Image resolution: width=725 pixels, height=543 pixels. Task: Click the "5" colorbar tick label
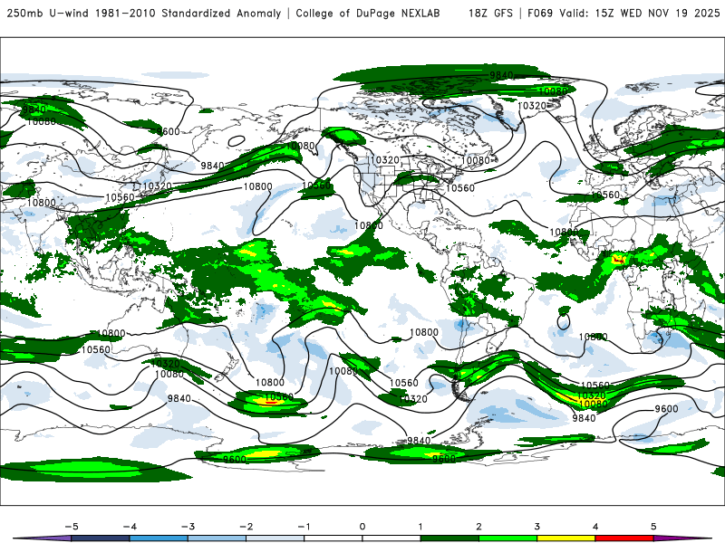pyautogui.click(x=653, y=527)
